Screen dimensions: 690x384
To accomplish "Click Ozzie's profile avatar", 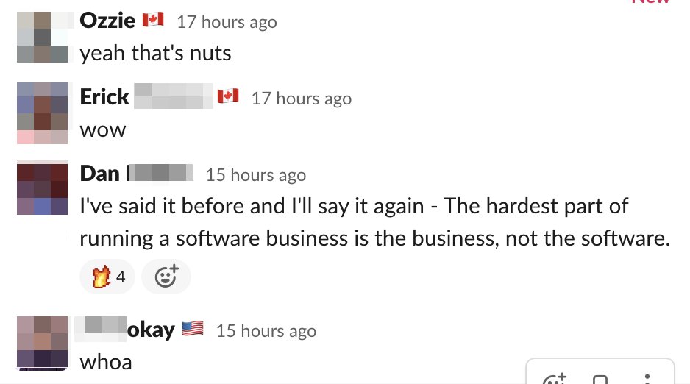I will pos(43,36).
